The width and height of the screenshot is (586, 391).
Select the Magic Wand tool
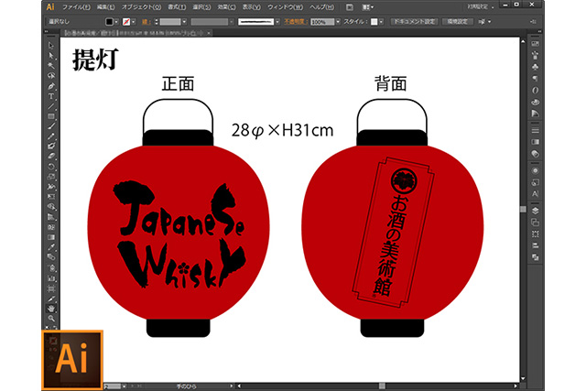(x=51, y=65)
